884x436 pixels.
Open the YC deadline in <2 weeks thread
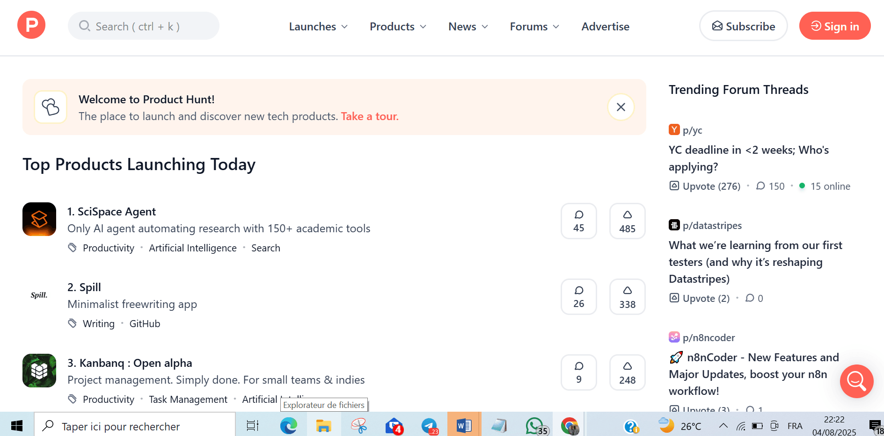point(748,158)
